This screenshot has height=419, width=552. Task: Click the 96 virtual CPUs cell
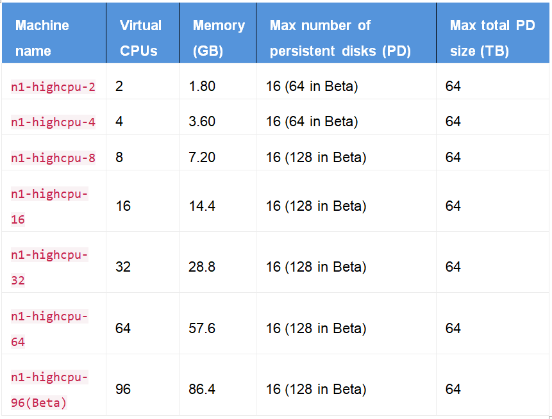123,390
